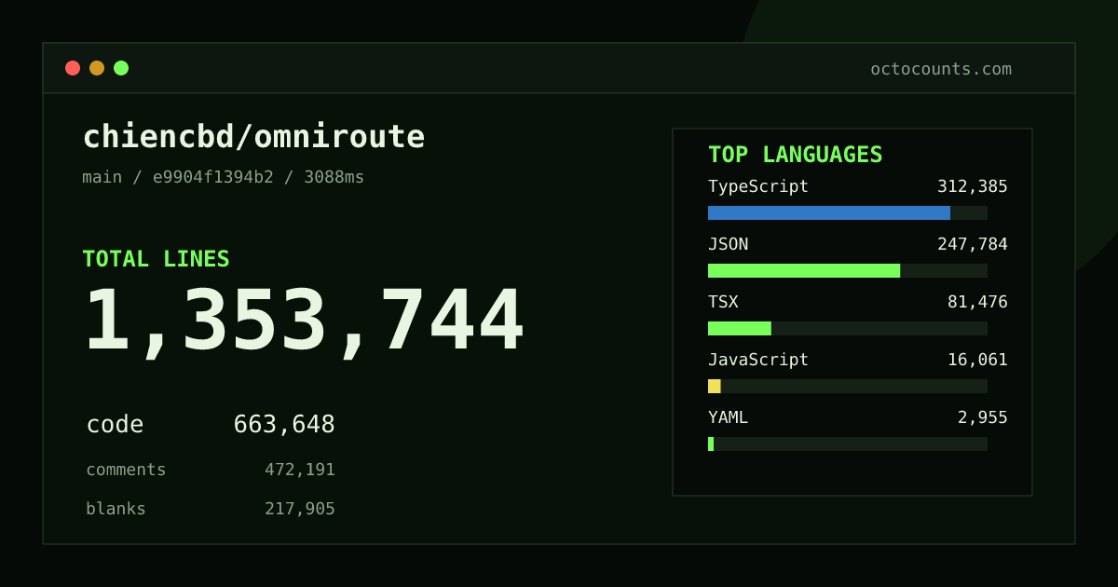Image resolution: width=1118 pixels, height=587 pixels.
Task: Click the red window dot
Action: tap(73, 68)
